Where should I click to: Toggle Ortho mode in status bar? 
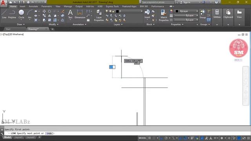162,138
